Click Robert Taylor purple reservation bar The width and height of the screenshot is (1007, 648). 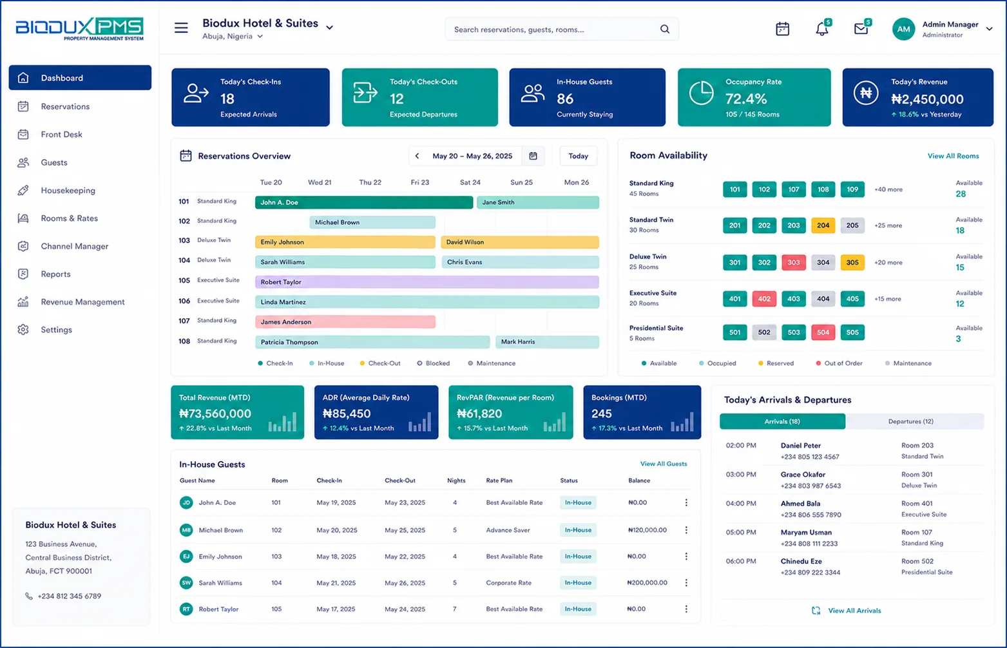pyautogui.click(x=427, y=282)
